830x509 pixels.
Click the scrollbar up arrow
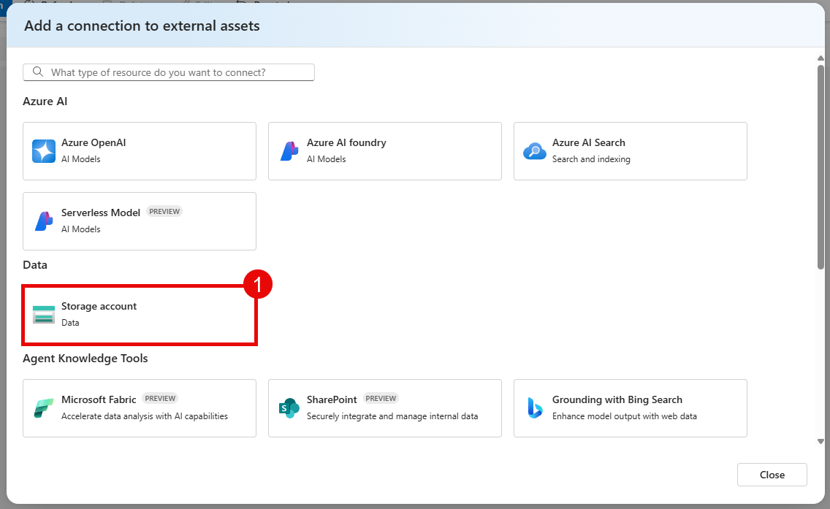tap(820, 56)
